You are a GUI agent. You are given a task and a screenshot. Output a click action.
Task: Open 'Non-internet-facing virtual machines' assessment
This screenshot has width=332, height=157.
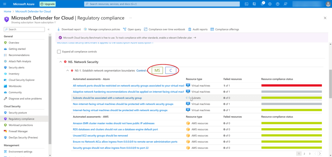(123, 104)
